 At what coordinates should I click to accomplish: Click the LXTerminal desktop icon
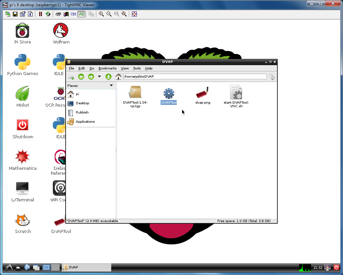[22, 192]
